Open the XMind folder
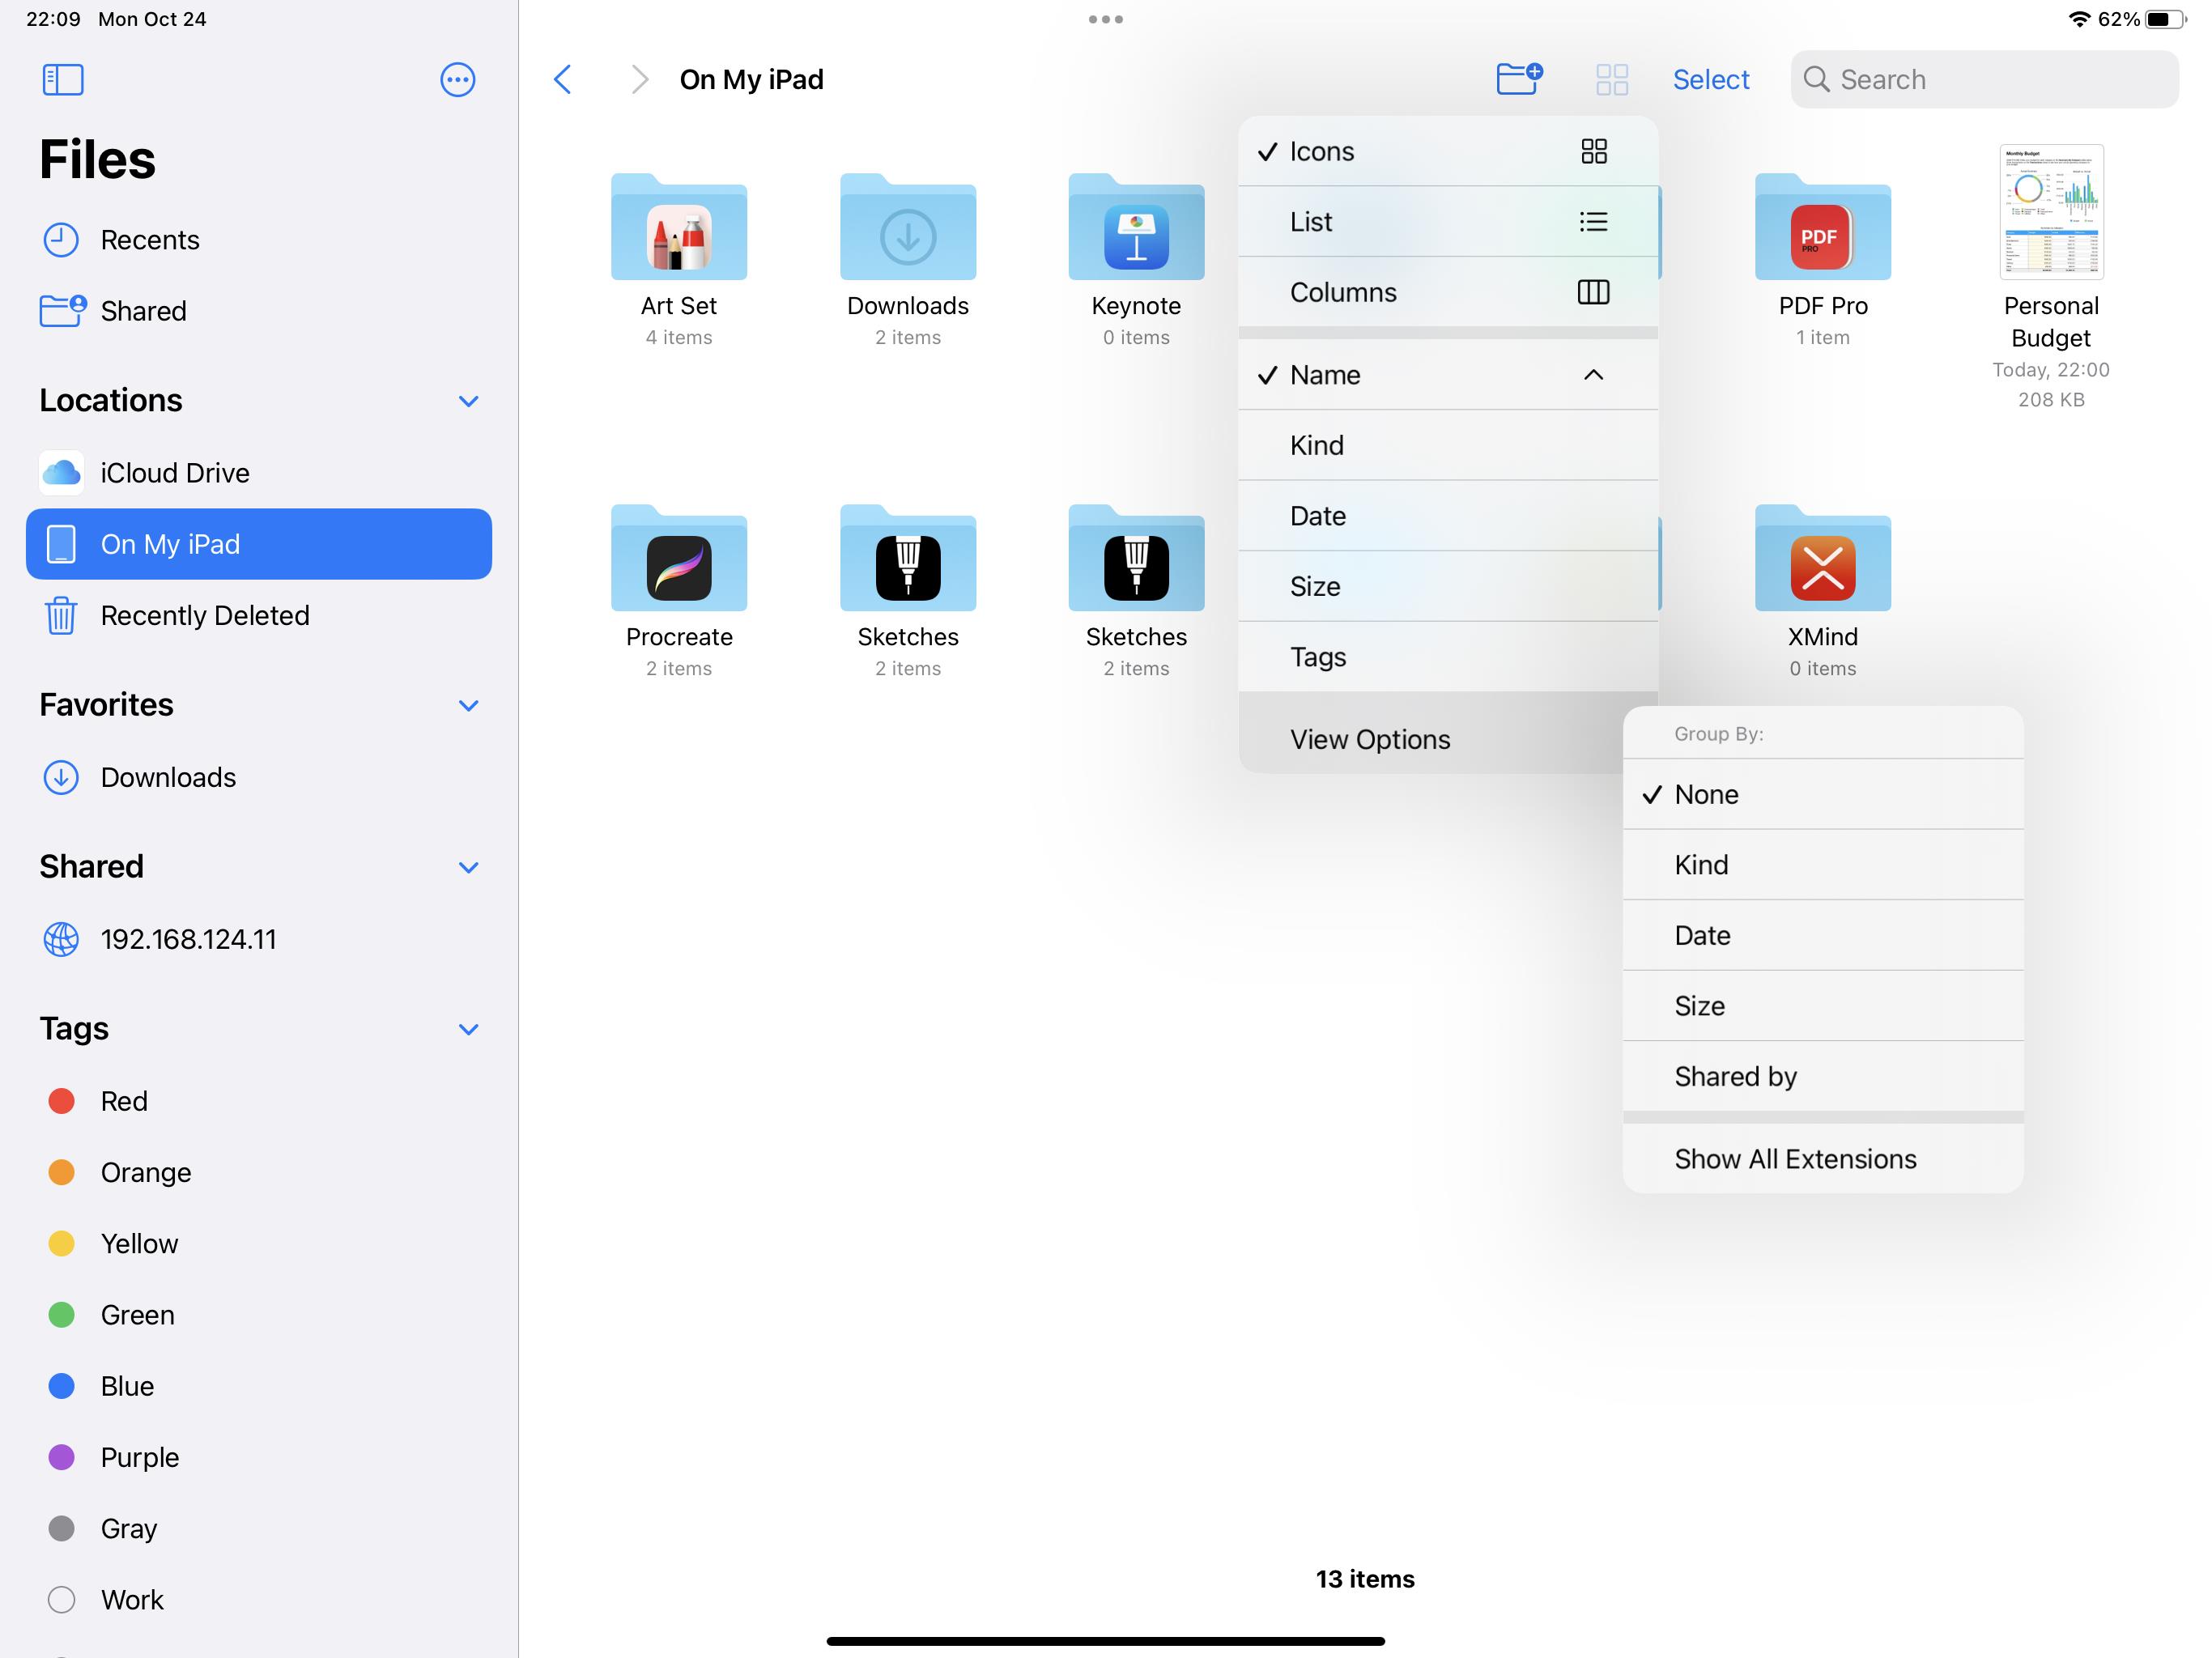The image size is (2212, 1658). click(x=1822, y=565)
